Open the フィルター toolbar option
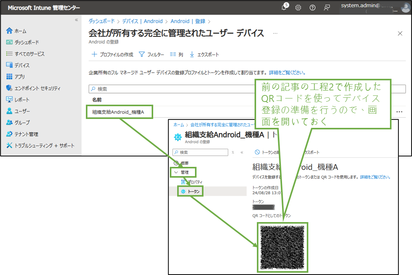 click(151, 54)
